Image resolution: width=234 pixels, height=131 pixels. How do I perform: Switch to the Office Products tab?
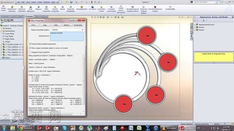41,17
